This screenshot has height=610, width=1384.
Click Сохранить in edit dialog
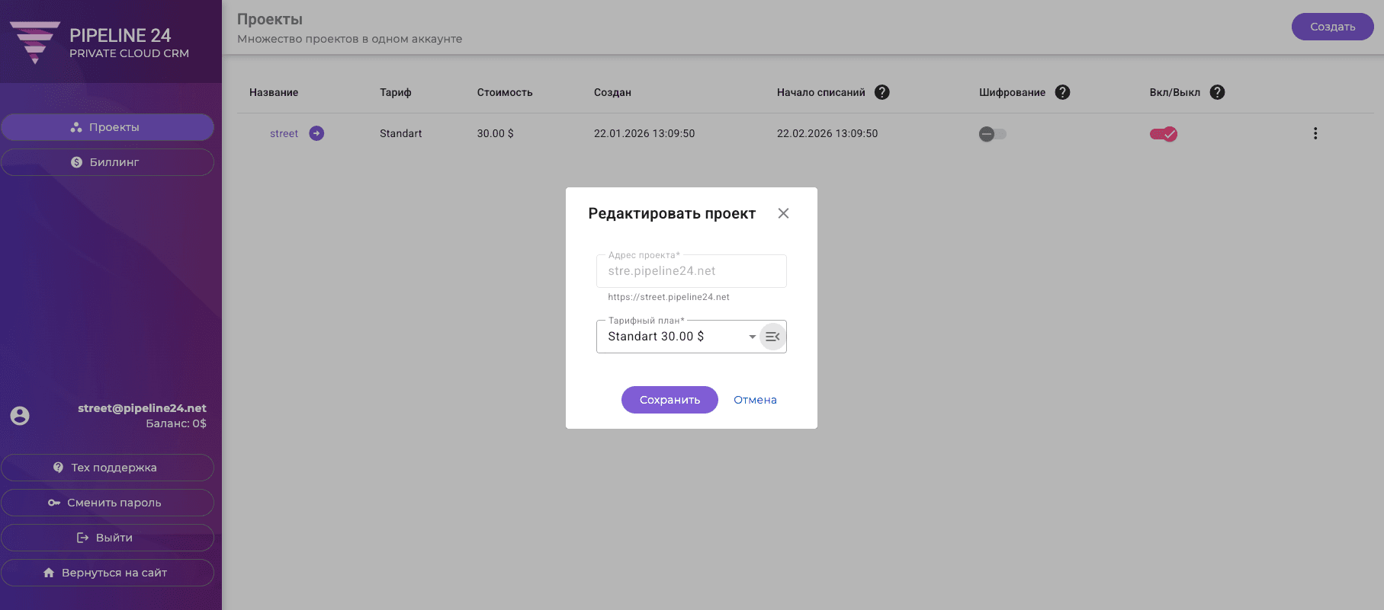click(x=670, y=400)
